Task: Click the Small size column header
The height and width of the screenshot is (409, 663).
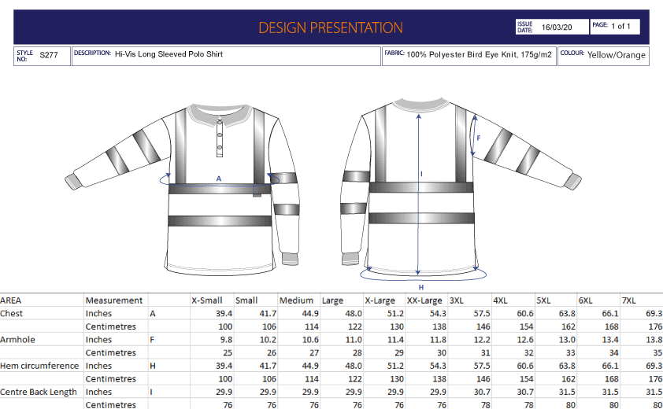Action: (246, 300)
